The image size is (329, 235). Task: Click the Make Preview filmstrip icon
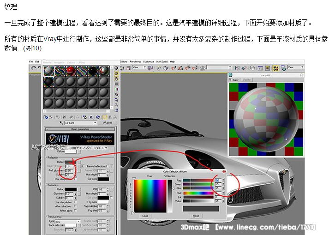(x=116, y=94)
